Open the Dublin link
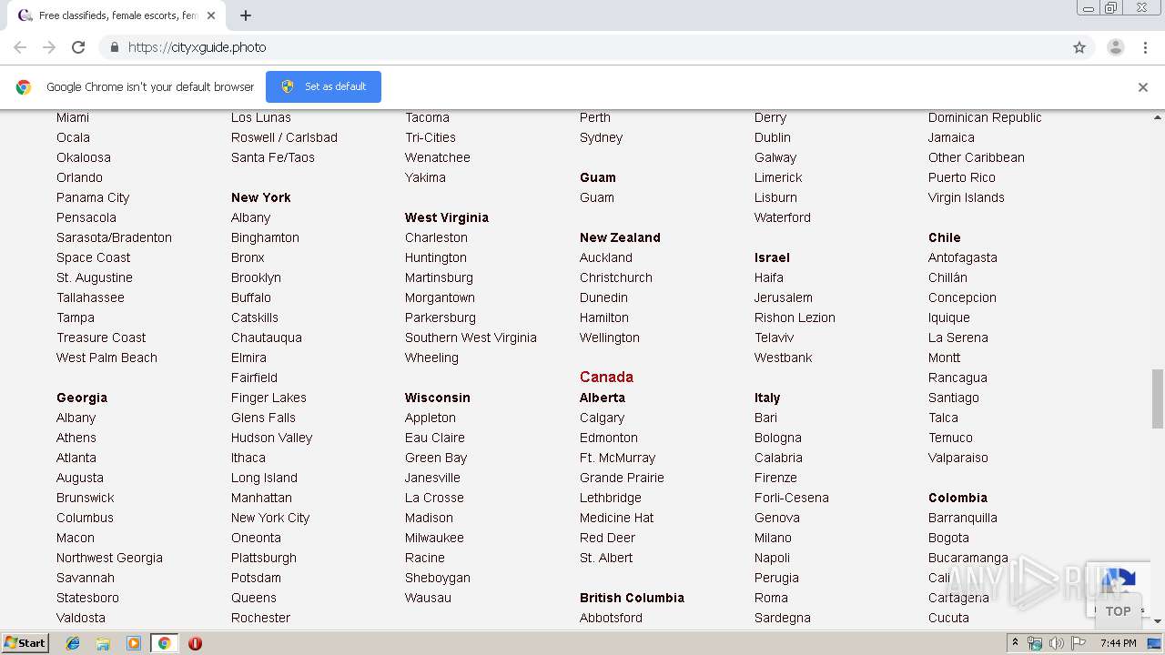Screen dimensions: 1165x655 click(x=772, y=137)
